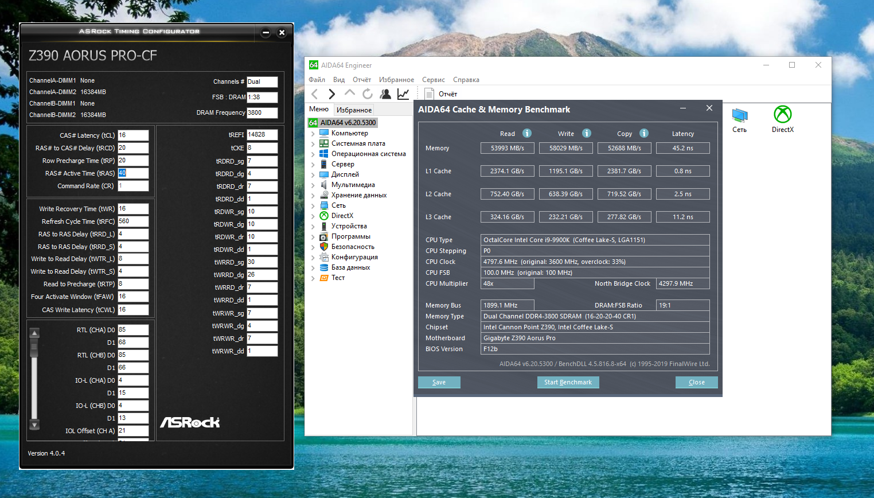This screenshot has height=498, width=874.
Task: Click the Memory Type value Dual Channel DDR4-3800
Action: (x=595, y=316)
